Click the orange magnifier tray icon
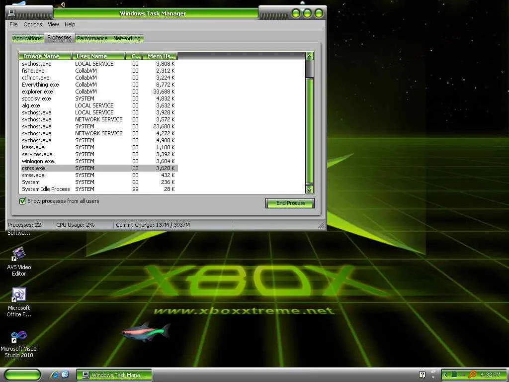509x382 pixels. click(x=472, y=375)
